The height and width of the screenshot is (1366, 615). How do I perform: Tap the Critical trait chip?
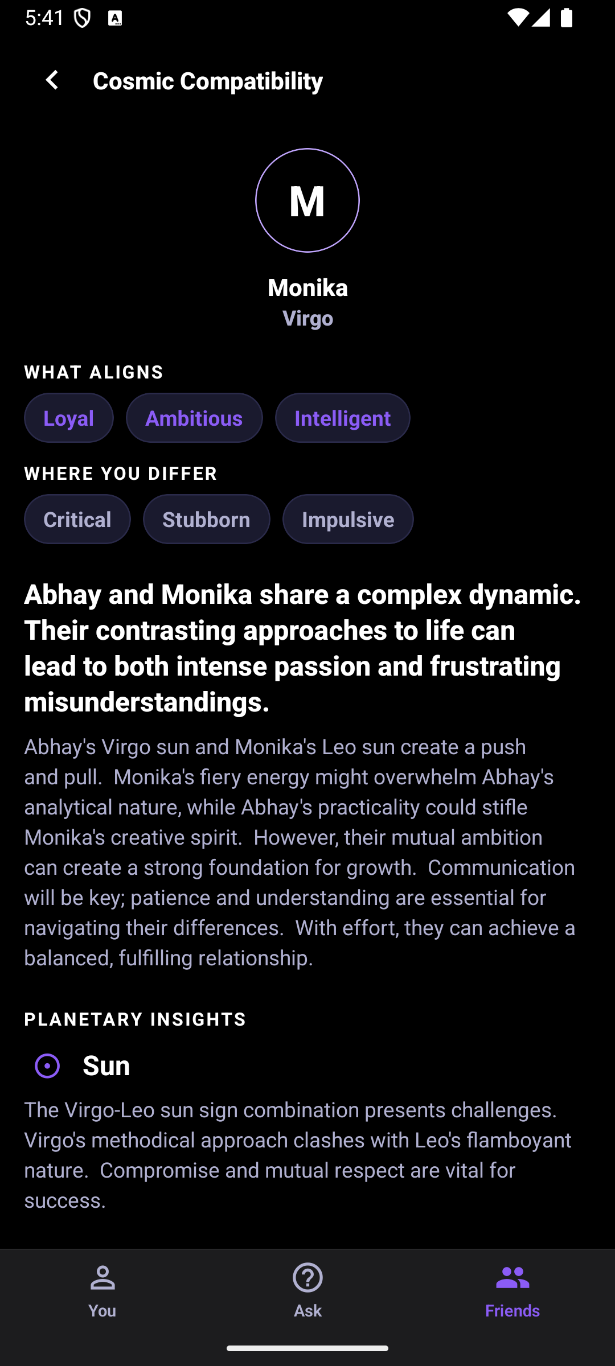[77, 519]
